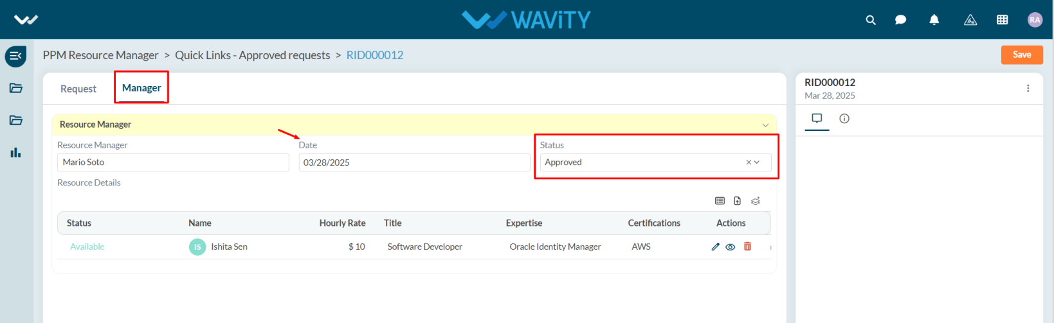Screen dimensions: 1054x323
Task: Sort by Hourly Rate column header
Action: [x=343, y=223]
